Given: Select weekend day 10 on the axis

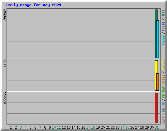Looking at the screenshot, I should (54, 127).
